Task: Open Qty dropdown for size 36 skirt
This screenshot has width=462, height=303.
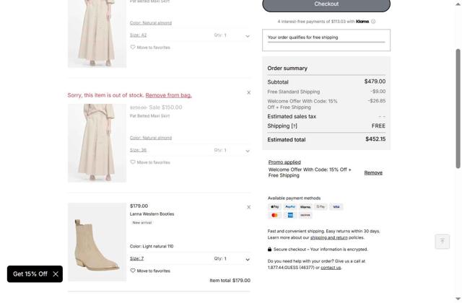Action: coord(248,151)
